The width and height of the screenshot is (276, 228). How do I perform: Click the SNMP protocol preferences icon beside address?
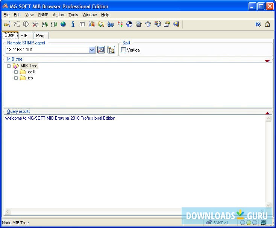[101, 50]
